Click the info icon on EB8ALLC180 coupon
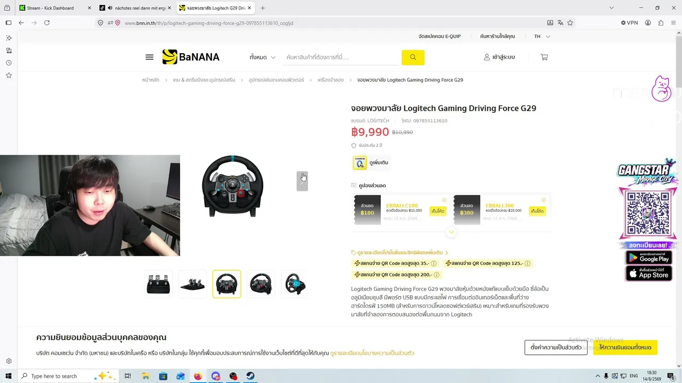Viewport: 682px width, 383px height. [x=444, y=201]
